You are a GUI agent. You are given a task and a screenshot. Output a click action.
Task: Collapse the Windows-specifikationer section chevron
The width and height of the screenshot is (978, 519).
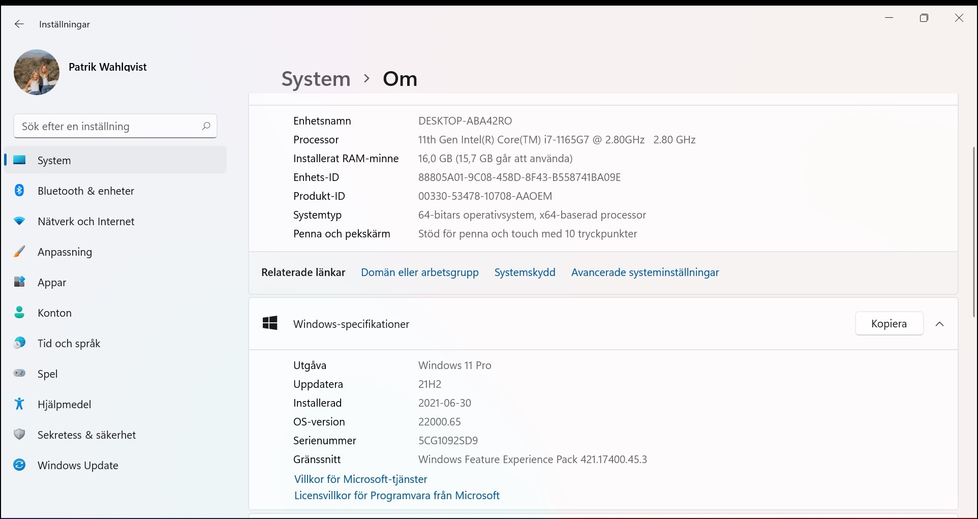point(940,324)
